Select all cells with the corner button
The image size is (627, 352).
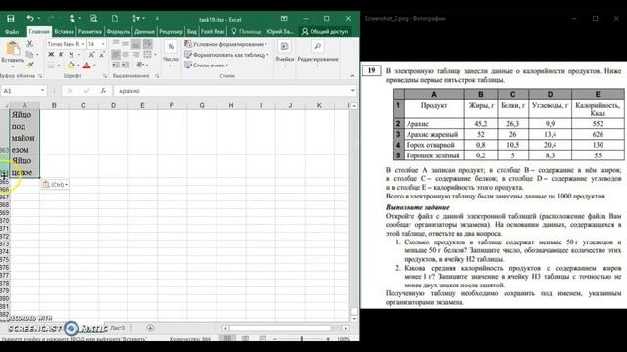pos(5,105)
